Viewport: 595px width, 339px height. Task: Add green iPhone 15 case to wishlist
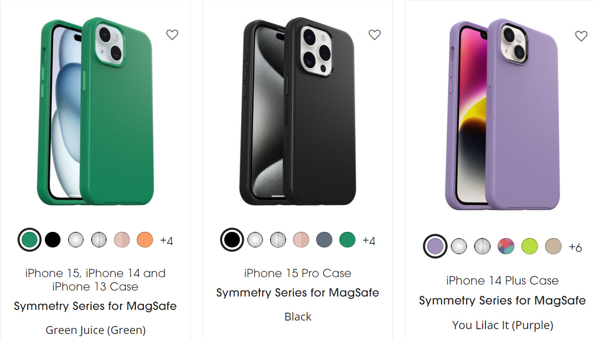(x=172, y=35)
